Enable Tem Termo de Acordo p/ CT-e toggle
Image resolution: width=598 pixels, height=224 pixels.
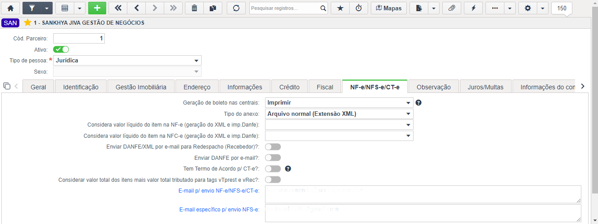point(273,169)
